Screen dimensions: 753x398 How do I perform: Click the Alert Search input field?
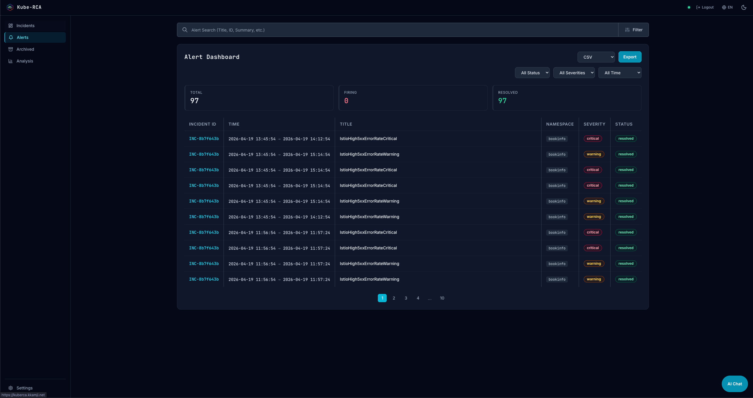point(398,30)
